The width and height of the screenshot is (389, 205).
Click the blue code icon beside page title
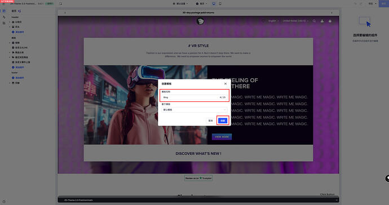pos(19,11)
